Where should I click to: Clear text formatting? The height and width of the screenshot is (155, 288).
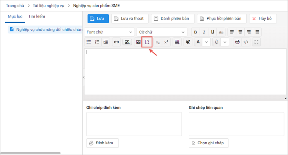[188, 42]
